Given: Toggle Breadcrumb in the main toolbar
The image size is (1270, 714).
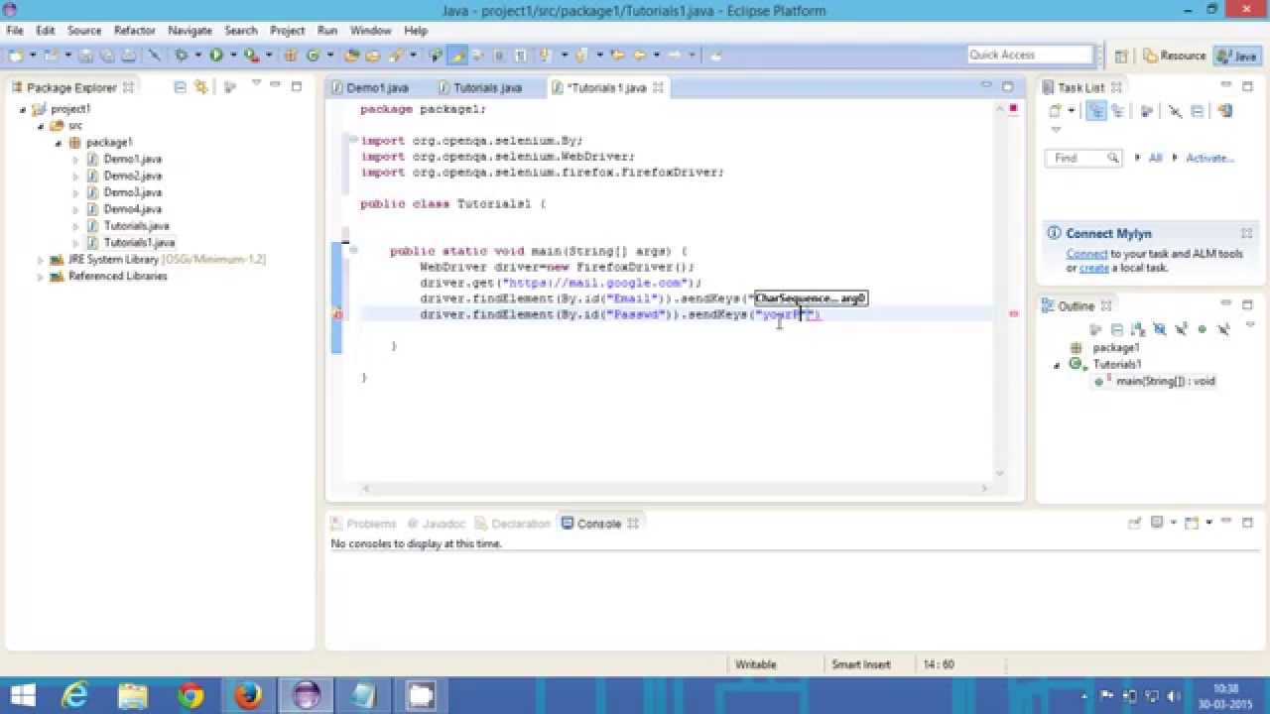Looking at the screenshot, I should [x=437, y=56].
